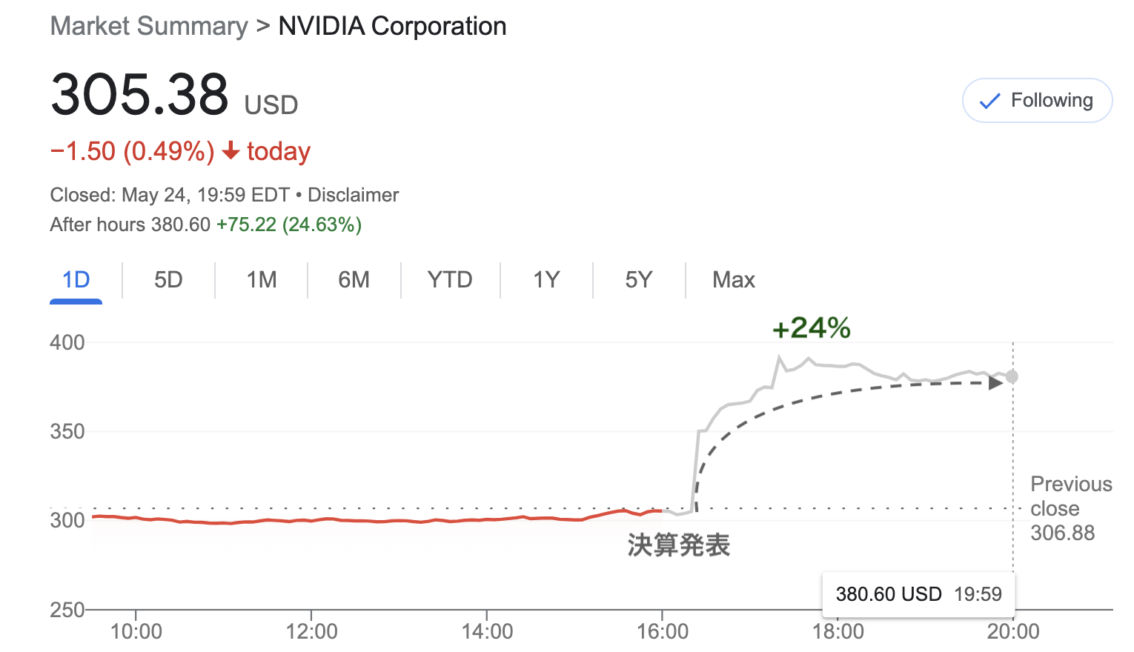Image resolution: width=1134 pixels, height=652 pixels.
Task: Click the 決算発表 label on chart
Action: coord(679,545)
